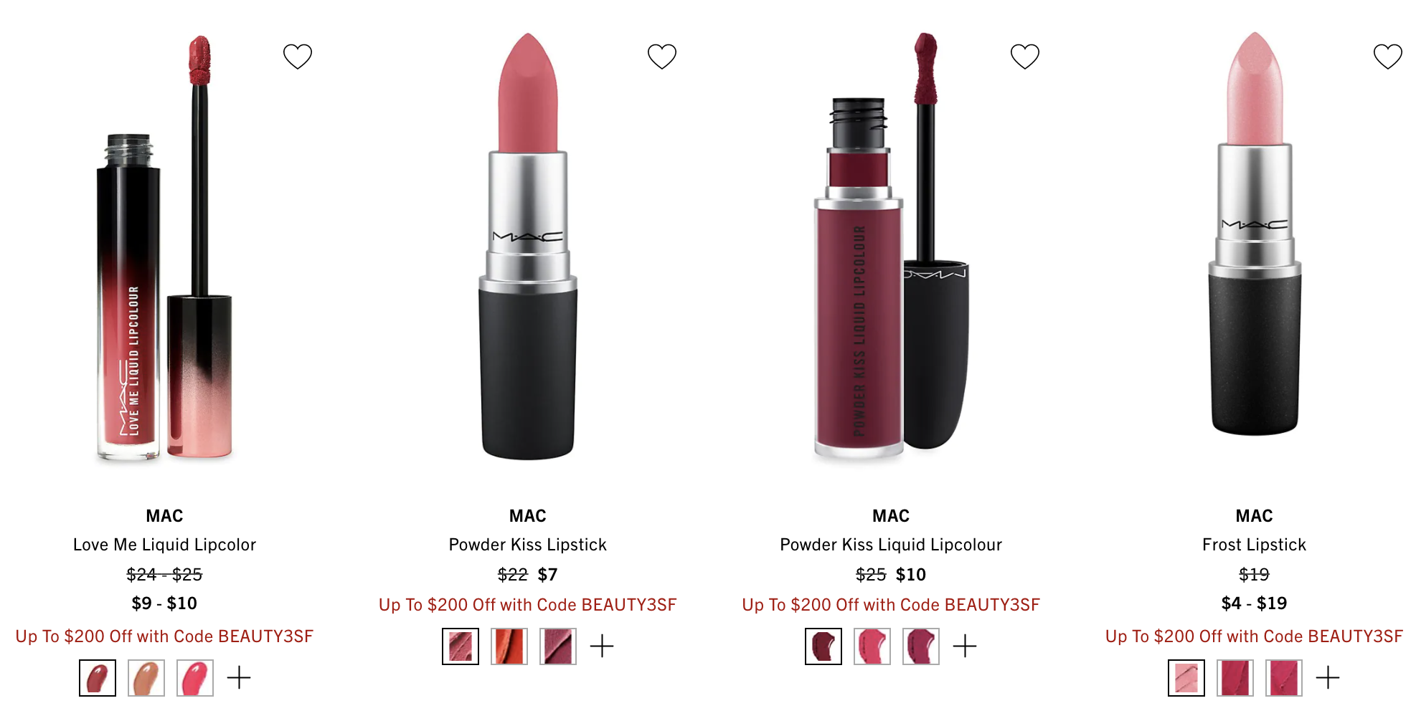
Task: Choose bright pink Love Me Liquid swatch
Action: (x=195, y=678)
